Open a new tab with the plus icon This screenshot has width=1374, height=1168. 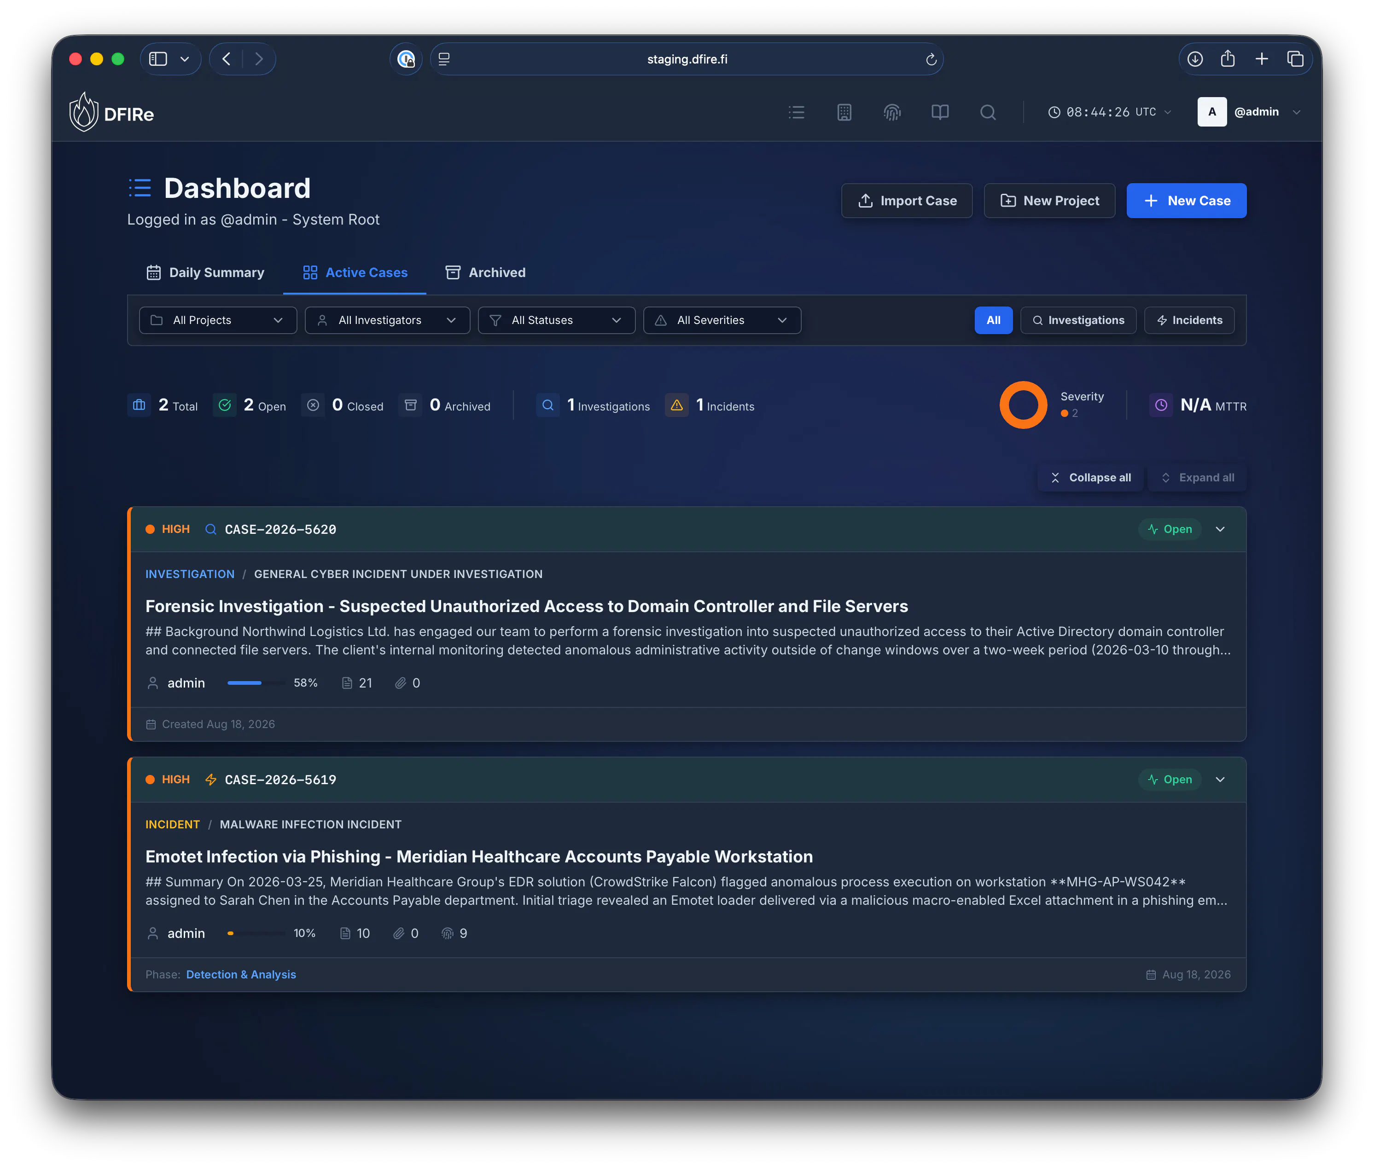pyautogui.click(x=1261, y=59)
